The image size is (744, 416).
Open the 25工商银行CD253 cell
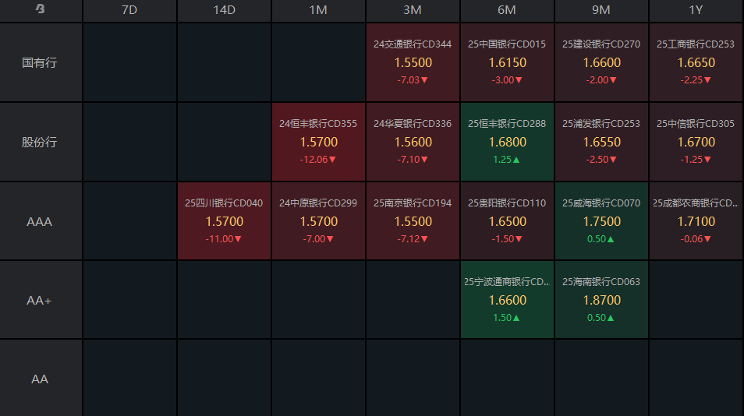(696, 62)
